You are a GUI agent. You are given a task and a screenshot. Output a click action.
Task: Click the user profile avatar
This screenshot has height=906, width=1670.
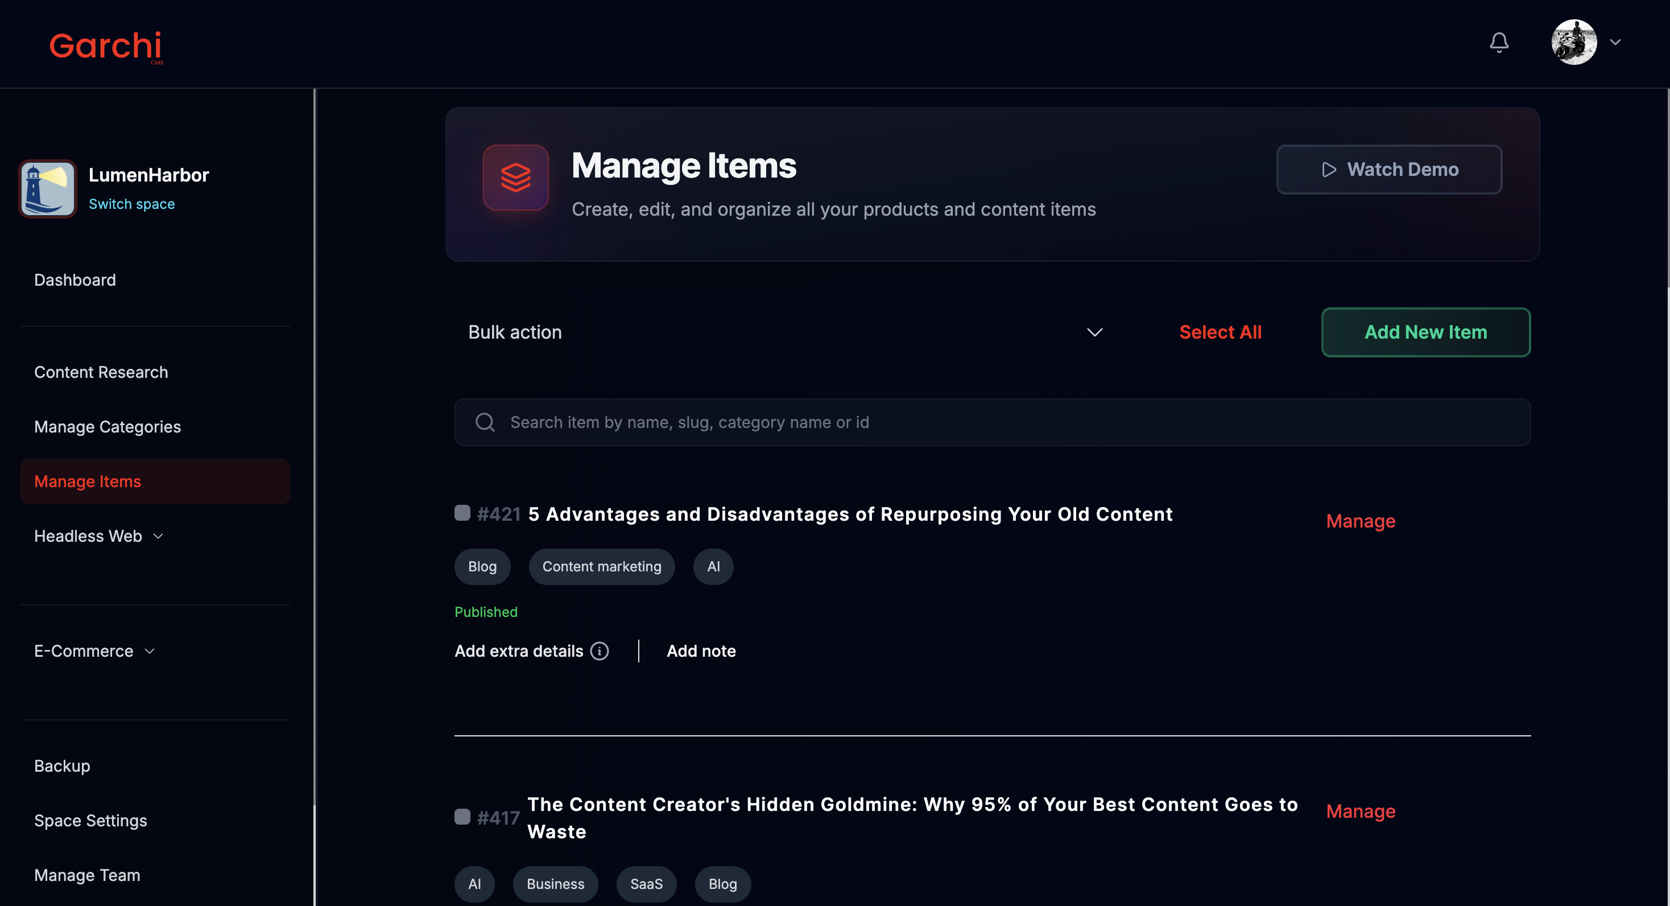click(x=1573, y=42)
